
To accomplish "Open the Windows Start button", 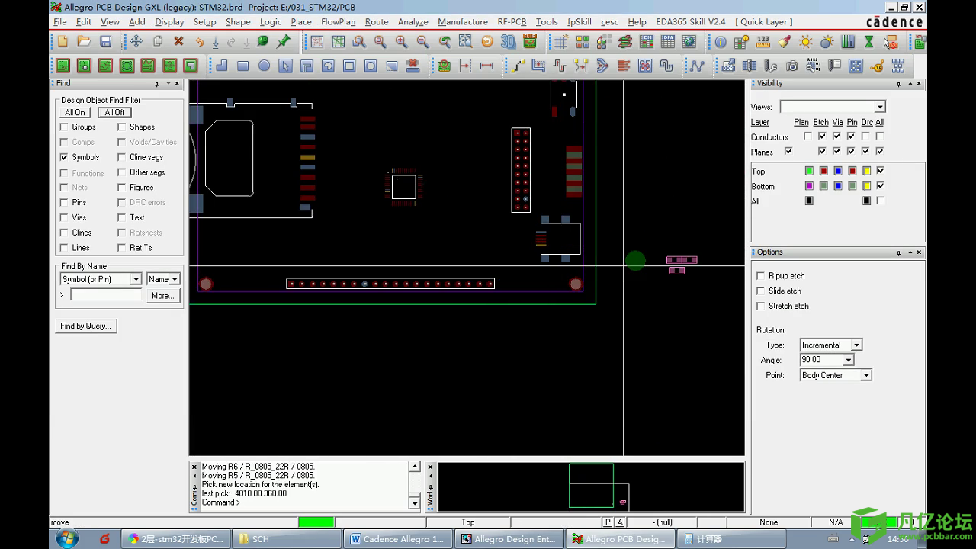I will click(67, 538).
